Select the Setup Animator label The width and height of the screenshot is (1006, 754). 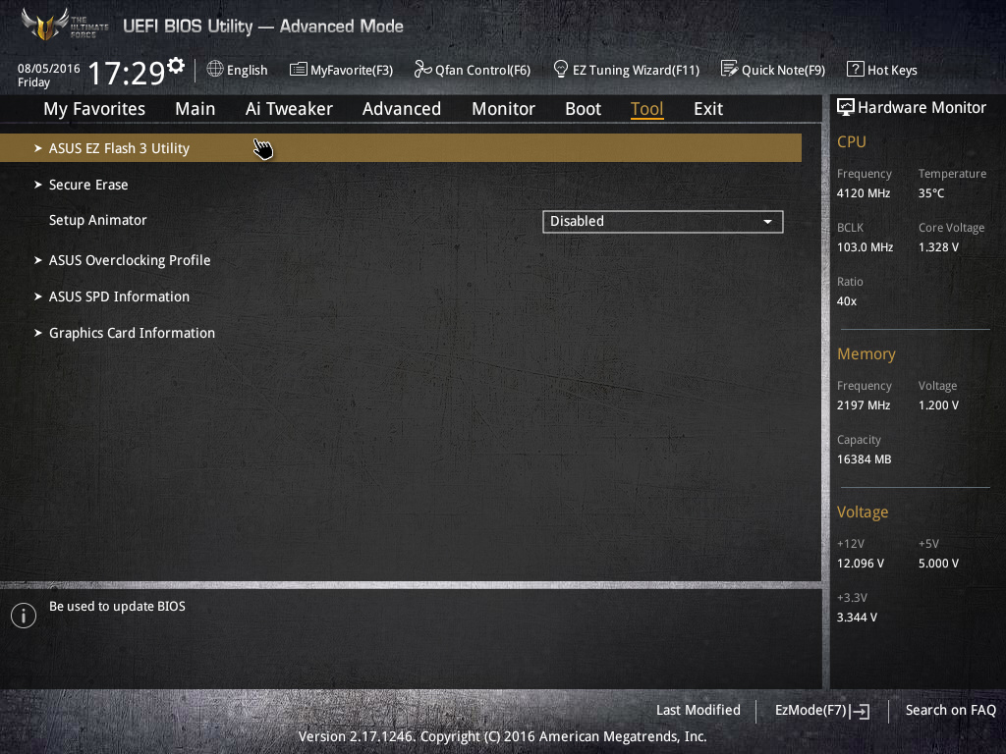97,220
